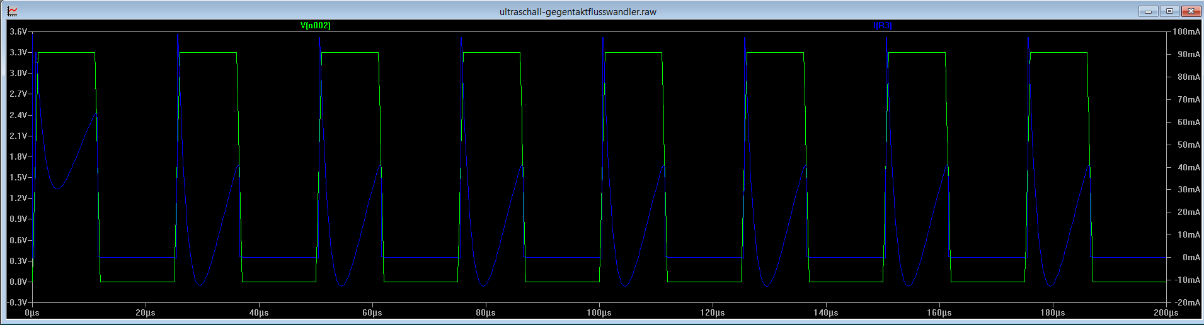Click the 100mA right axis label

tap(1186, 31)
